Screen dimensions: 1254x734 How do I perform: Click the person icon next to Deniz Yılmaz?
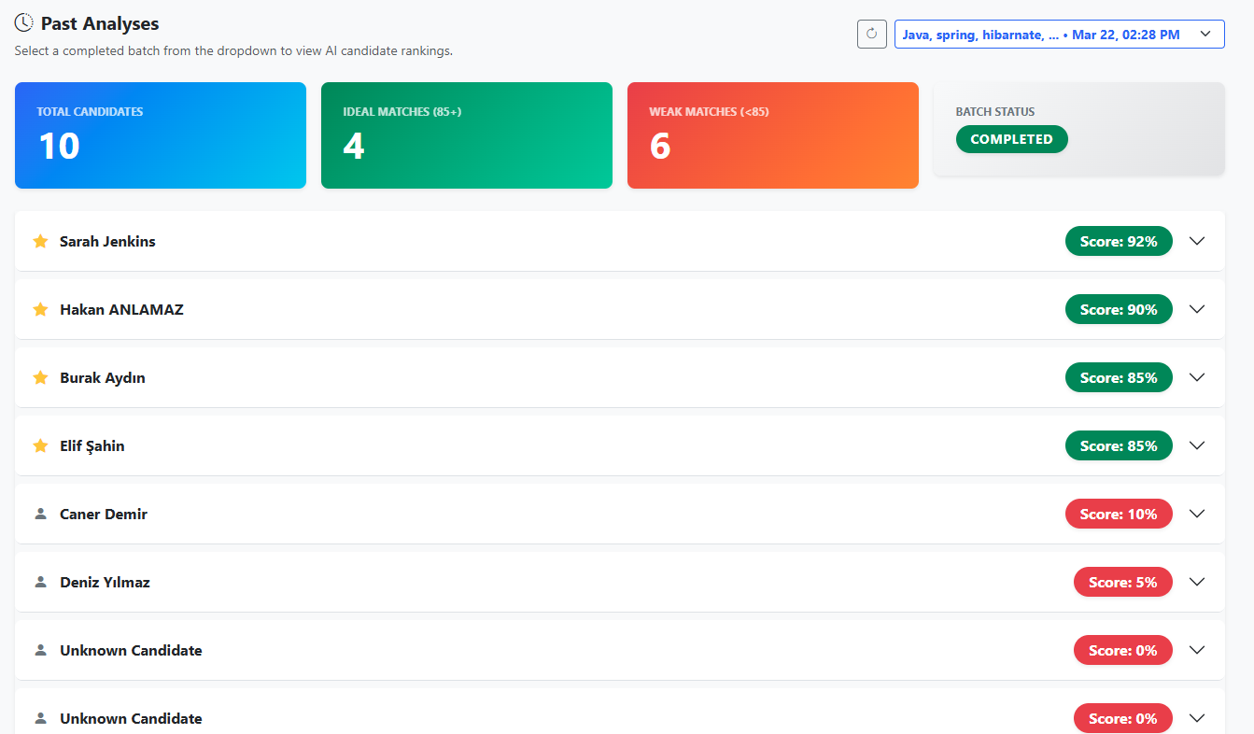[x=39, y=582]
